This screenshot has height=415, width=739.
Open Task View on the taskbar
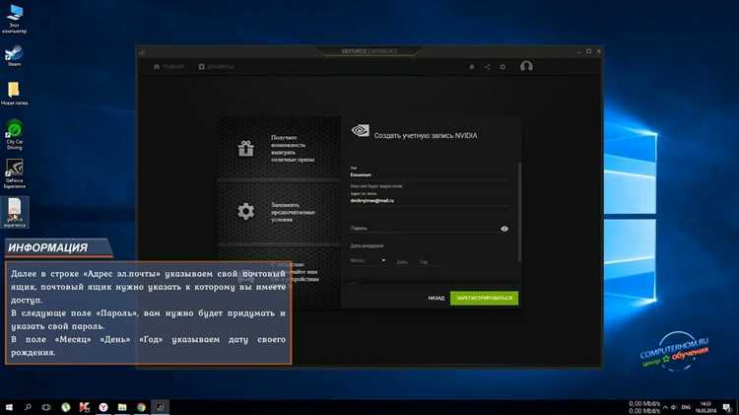tap(46, 407)
